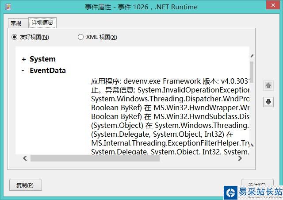Expand the System node plus sign
The width and height of the screenshot is (283, 200).
23,59
